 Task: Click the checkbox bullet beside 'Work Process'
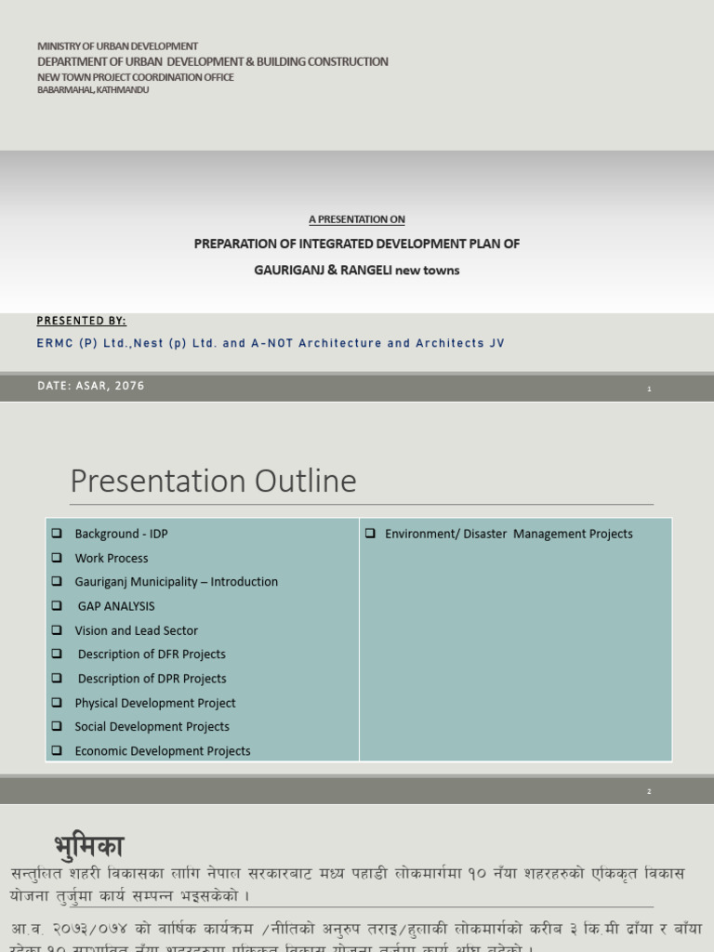click(x=57, y=558)
